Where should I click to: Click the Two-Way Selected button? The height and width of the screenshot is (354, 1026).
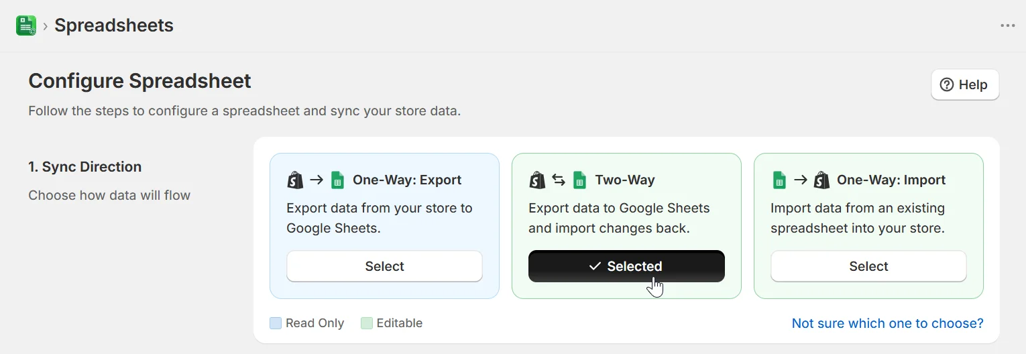click(x=626, y=266)
